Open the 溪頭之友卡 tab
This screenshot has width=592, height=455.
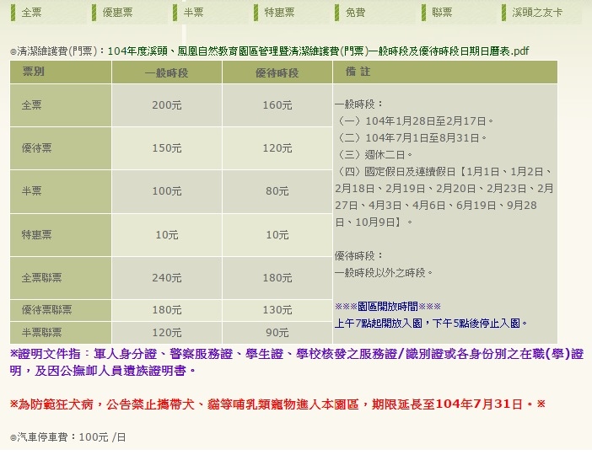(537, 13)
